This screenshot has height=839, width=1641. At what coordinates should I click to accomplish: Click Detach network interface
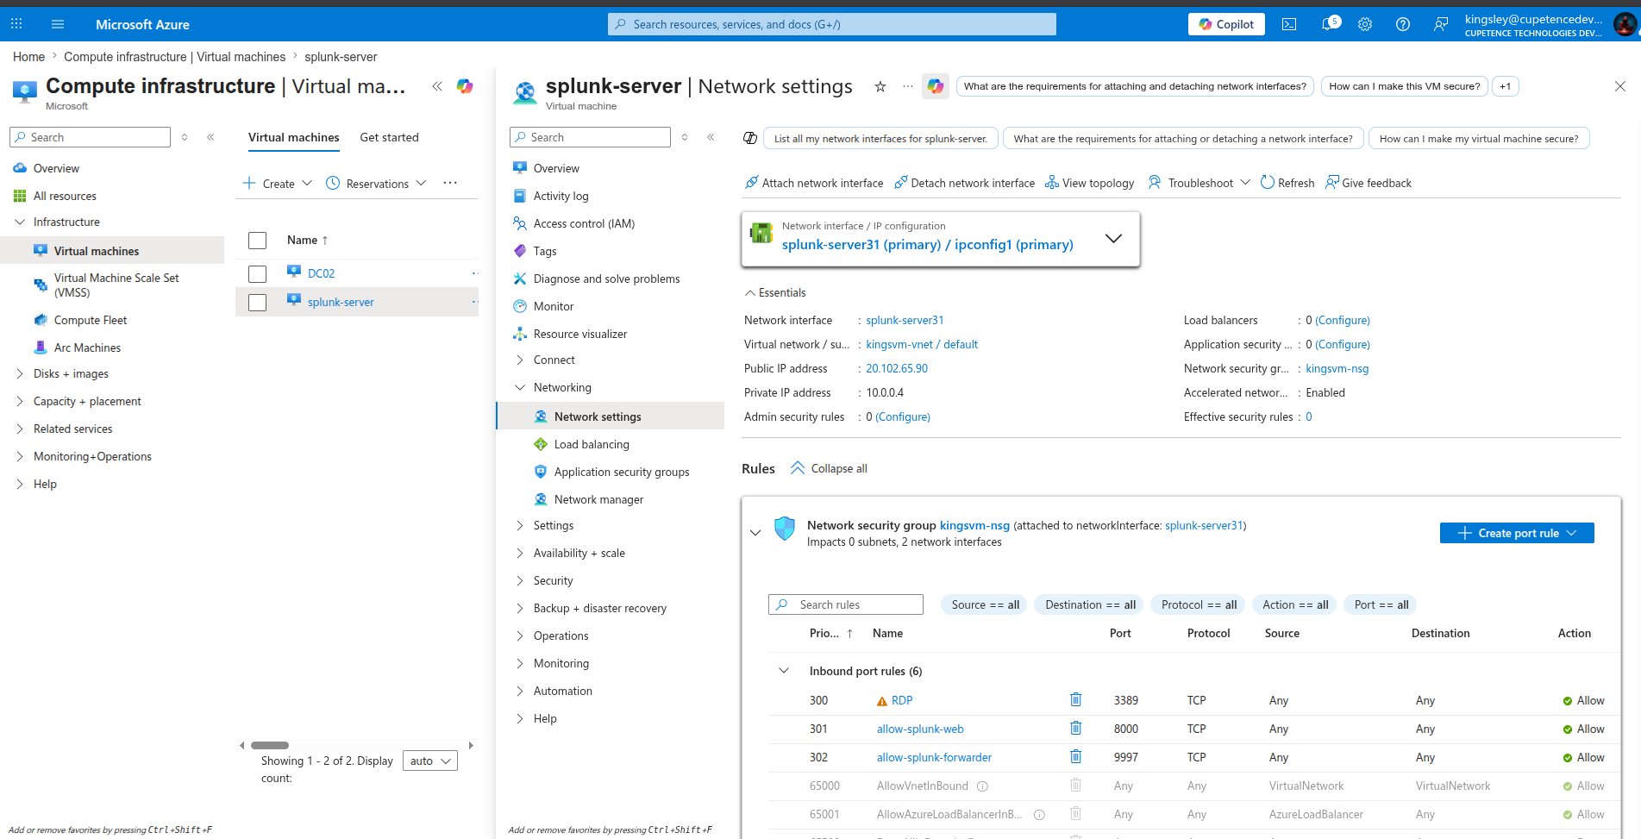click(x=964, y=183)
